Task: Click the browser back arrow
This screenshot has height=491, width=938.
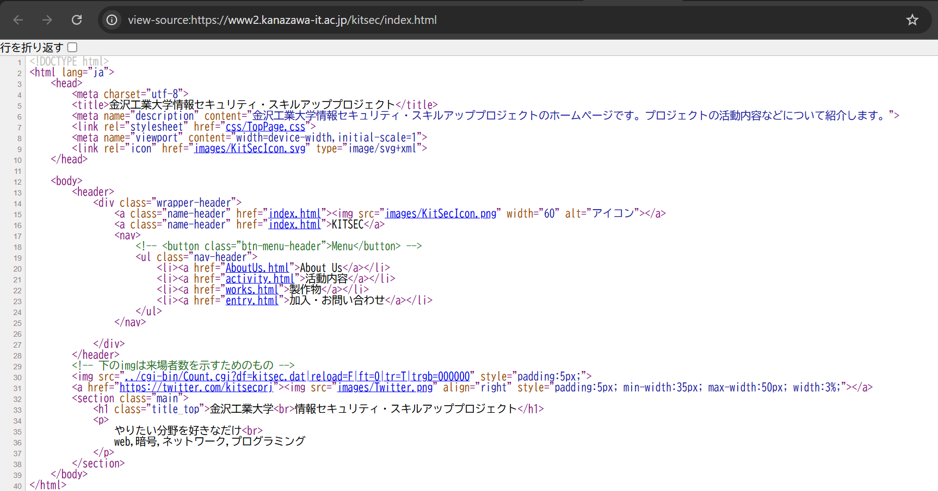Action: click(18, 20)
